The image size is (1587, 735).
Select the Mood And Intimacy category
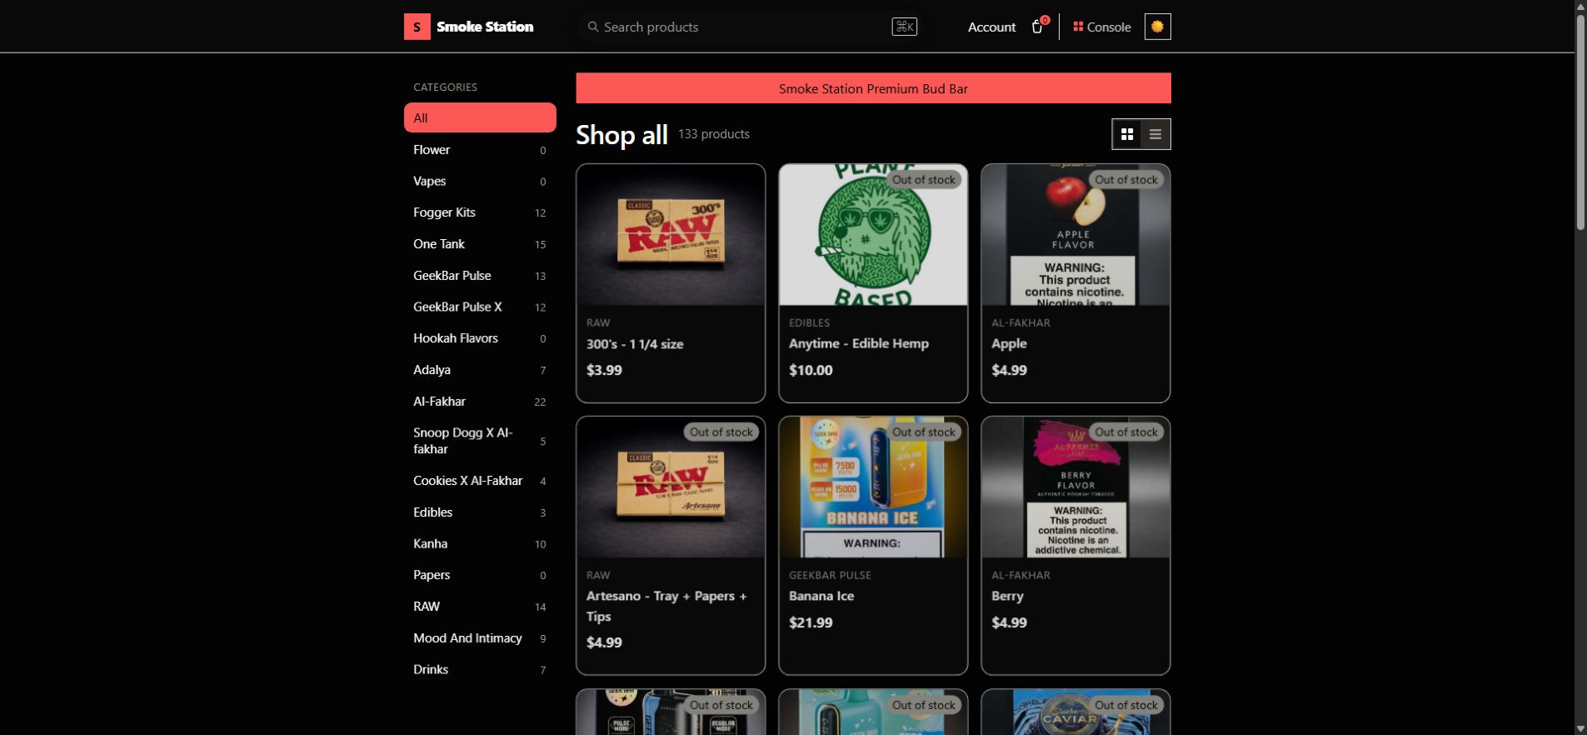480,638
